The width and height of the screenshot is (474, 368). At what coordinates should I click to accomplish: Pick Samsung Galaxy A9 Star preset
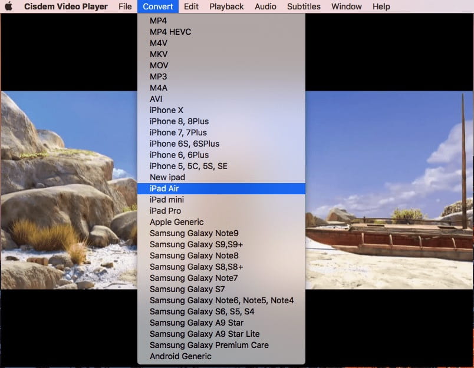click(221, 323)
